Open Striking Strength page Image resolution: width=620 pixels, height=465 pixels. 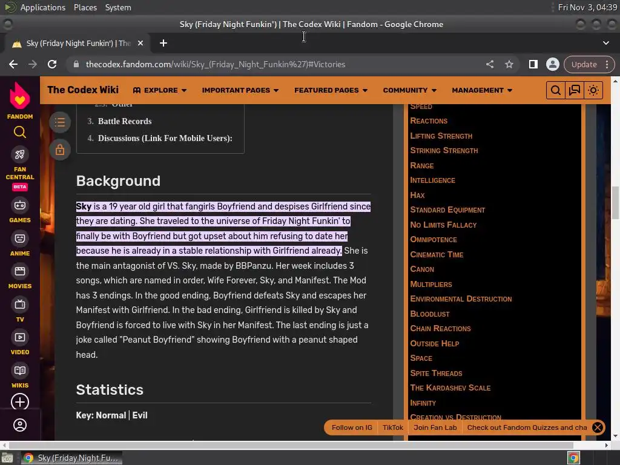pos(444,151)
